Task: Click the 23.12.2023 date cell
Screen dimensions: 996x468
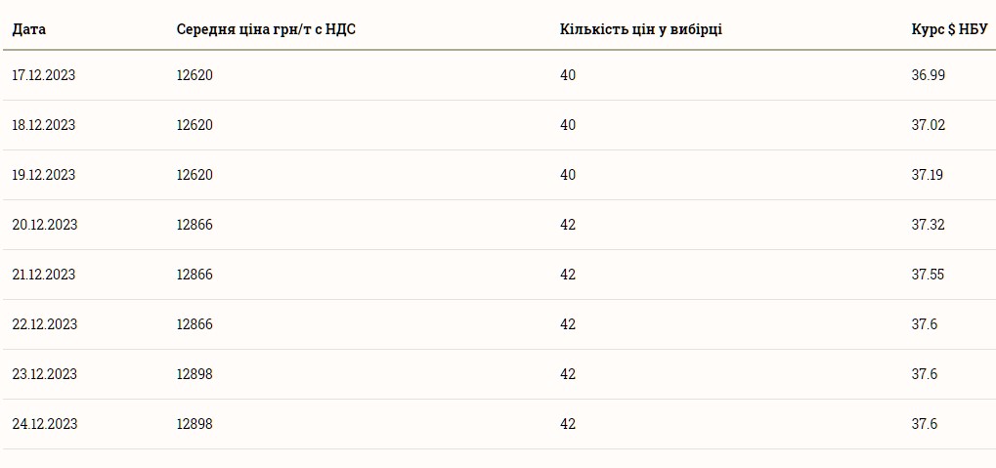Action: pos(45,374)
